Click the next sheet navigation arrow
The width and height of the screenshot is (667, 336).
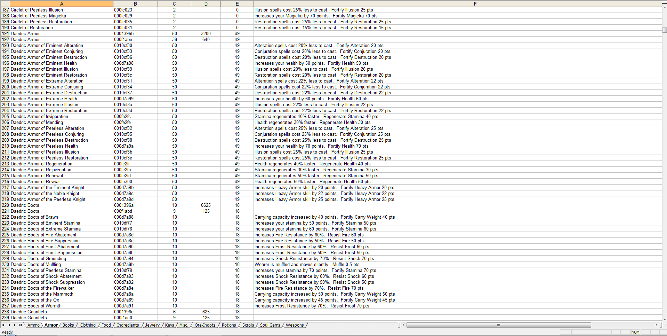pyautogui.click(x=15, y=325)
